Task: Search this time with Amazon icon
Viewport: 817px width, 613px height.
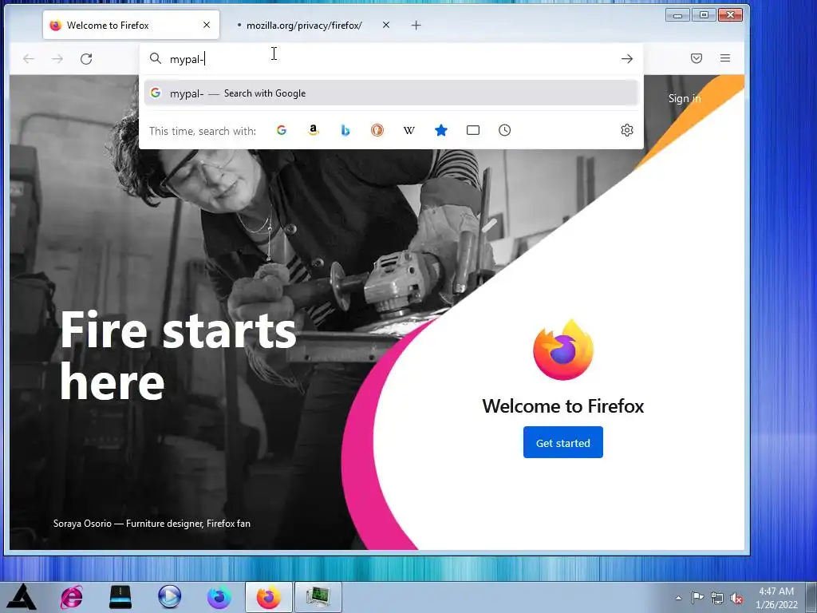Action: pyautogui.click(x=313, y=130)
